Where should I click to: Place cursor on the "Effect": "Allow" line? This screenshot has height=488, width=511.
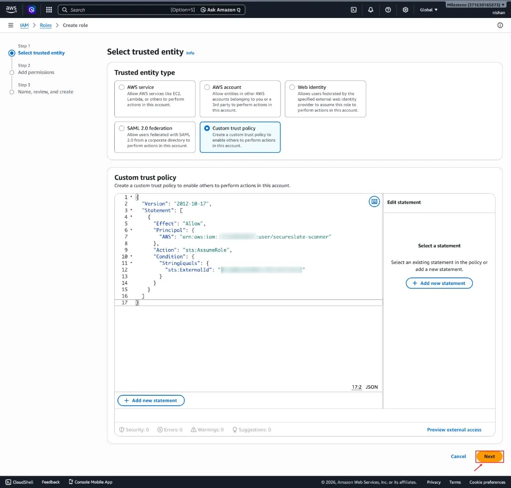pyautogui.click(x=180, y=224)
